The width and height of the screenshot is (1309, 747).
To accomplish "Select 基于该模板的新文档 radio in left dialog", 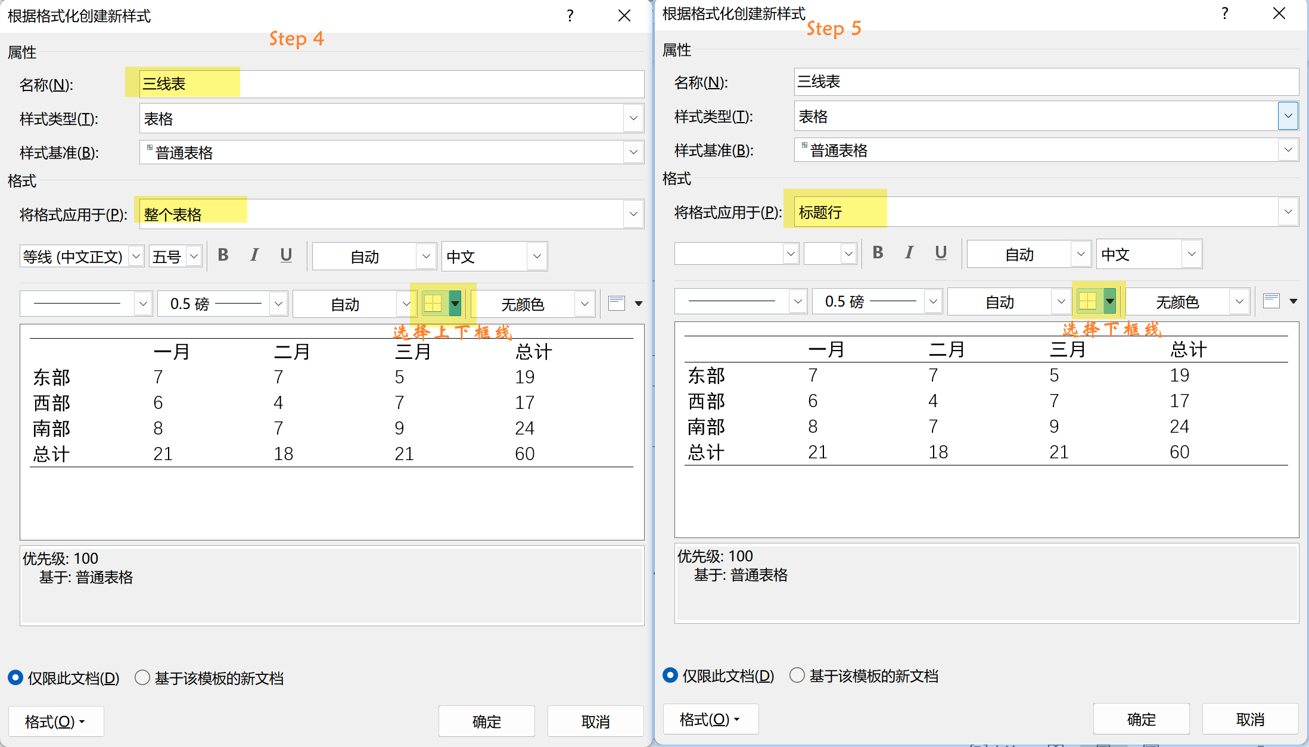I will click(142, 677).
